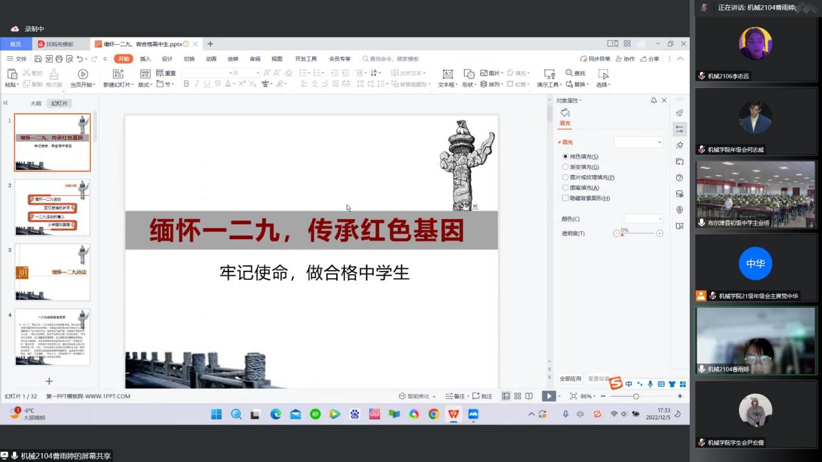Click the zoom slider in status bar

636,396
